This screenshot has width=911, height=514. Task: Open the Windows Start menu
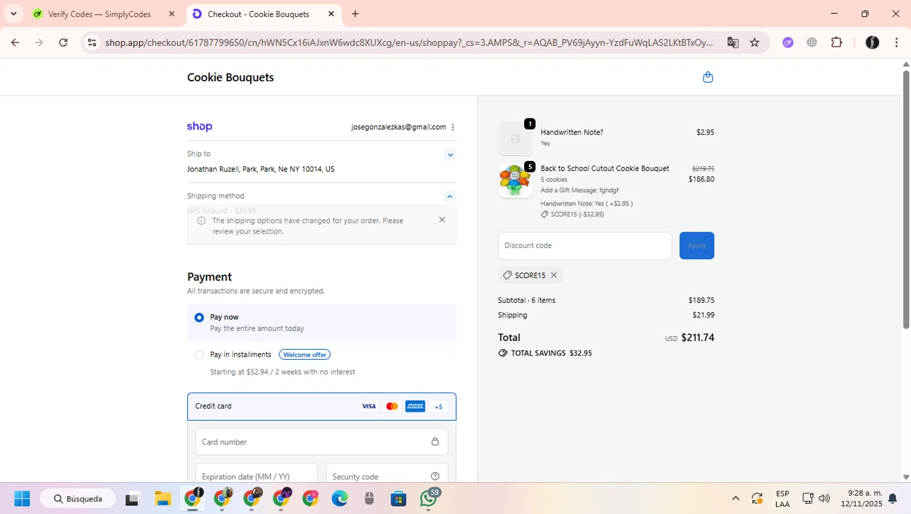[22, 499]
